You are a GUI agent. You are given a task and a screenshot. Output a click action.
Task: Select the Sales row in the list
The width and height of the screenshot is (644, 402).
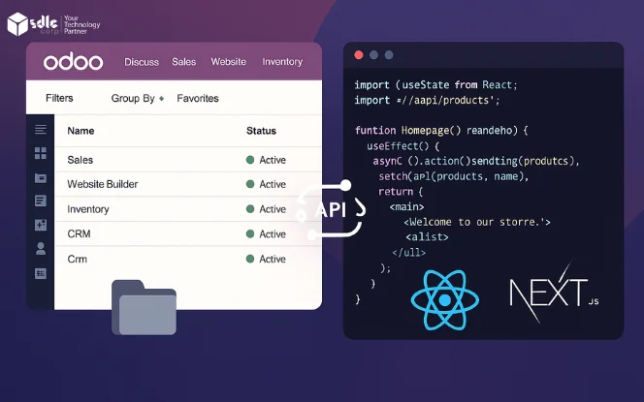(x=188, y=160)
